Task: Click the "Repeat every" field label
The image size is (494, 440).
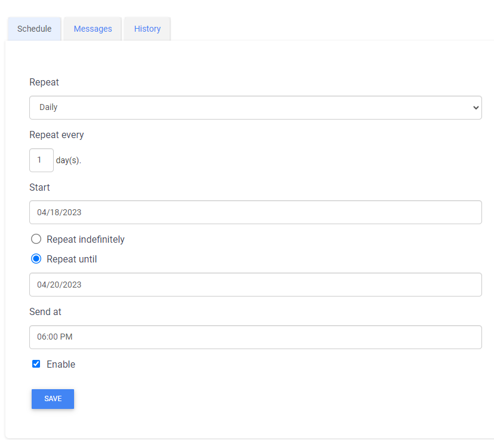Action: 57,135
